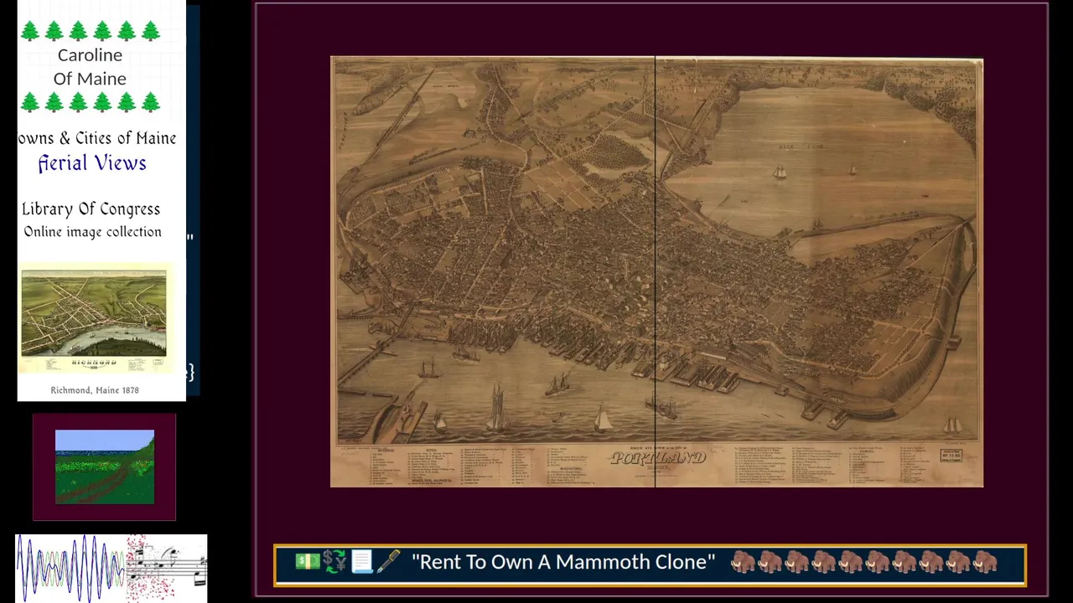Image resolution: width=1073 pixels, height=603 pixels.
Task: Click the "Richmond, Maine 1878" caption
Action: click(x=95, y=390)
